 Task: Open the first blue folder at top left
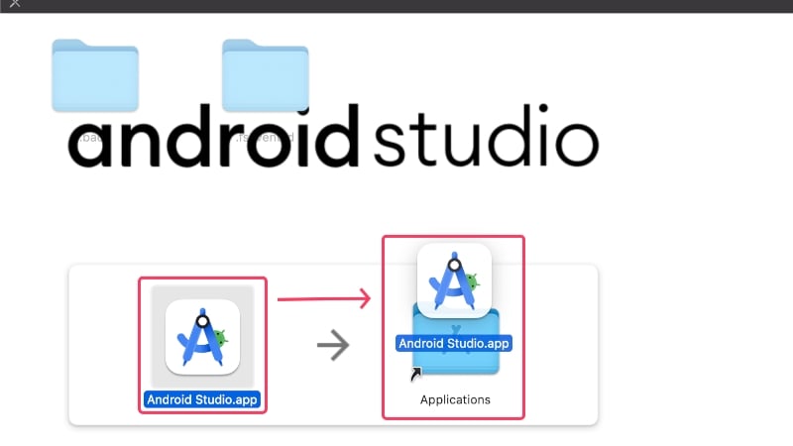click(95, 75)
